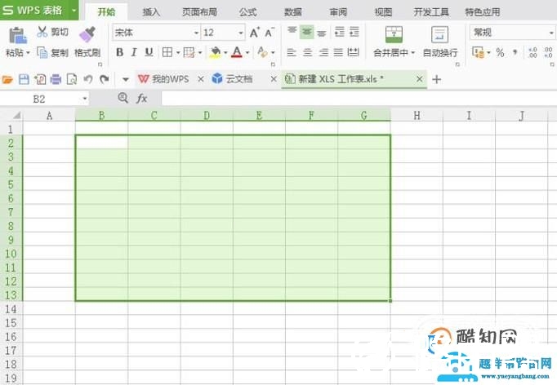
Task: Justify text alignment icon
Action: [x=338, y=52]
